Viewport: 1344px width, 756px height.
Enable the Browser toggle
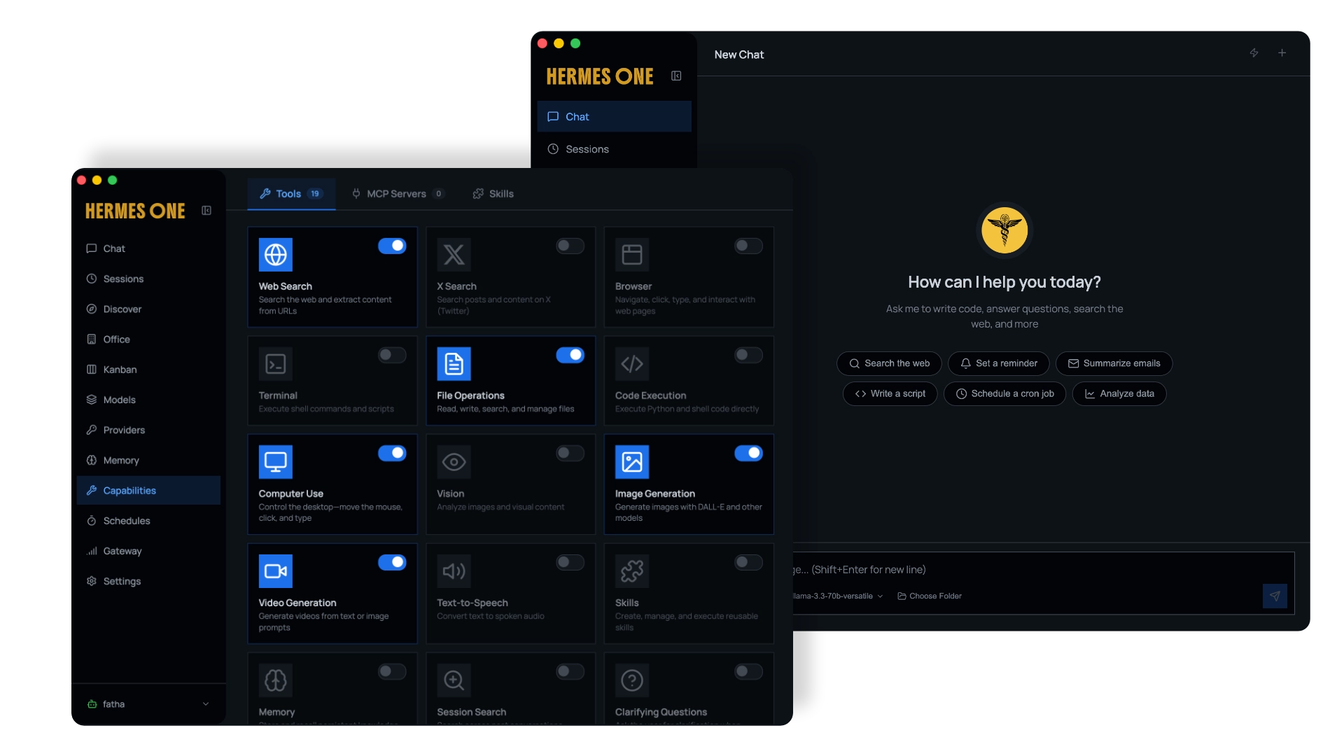(748, 246)
